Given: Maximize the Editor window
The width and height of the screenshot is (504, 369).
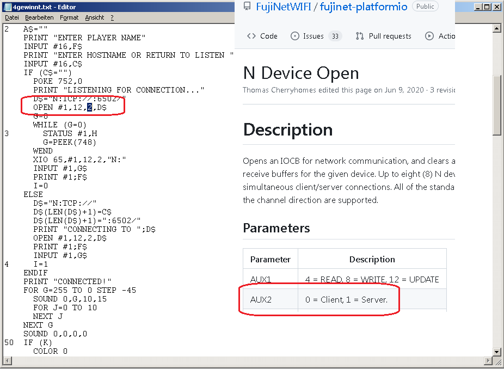Looking at the screenshot, I should pyautogui.click(x=487, y=7).
